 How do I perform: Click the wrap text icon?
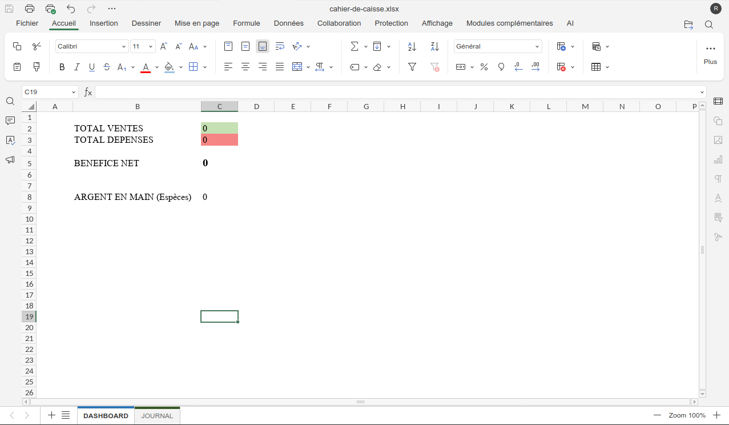pyautogui.click(x=280, y=46)
